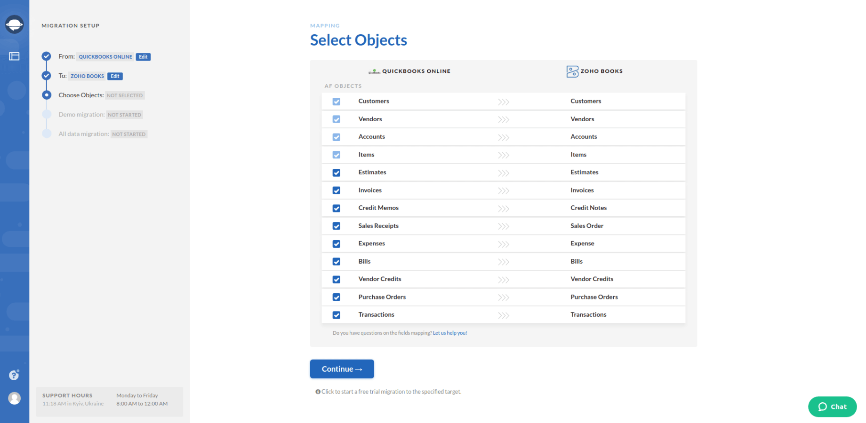Viewport: 866px width, 423px height.
Task: Uncheck the Transactions checkbox
Action: [x=337, y=315]
